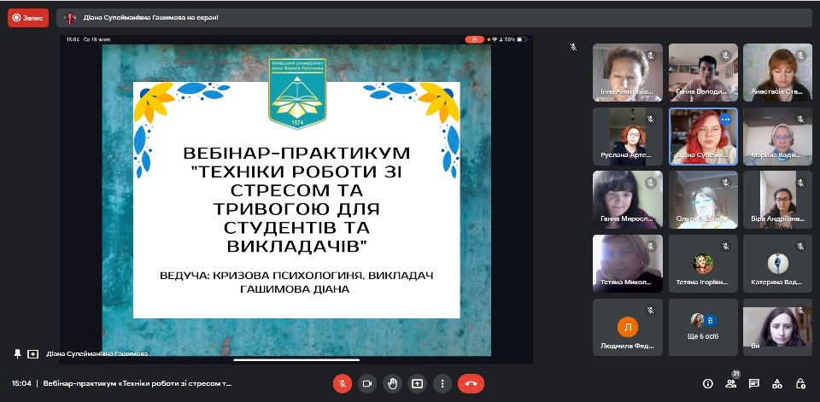Click muted mic icon on Інна Анатол tile
The height and width of the screenshot is (402, 820).
(x=651, y=55)
